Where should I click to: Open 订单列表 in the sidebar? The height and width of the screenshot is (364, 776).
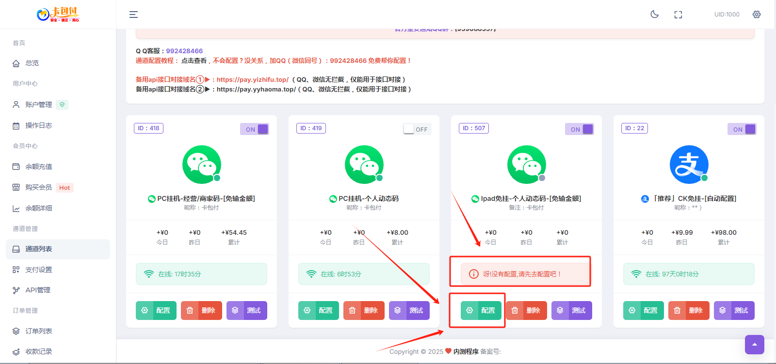(x=58, y=331)
